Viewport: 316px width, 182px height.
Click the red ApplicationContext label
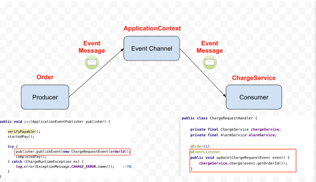(x=152, y=28)
